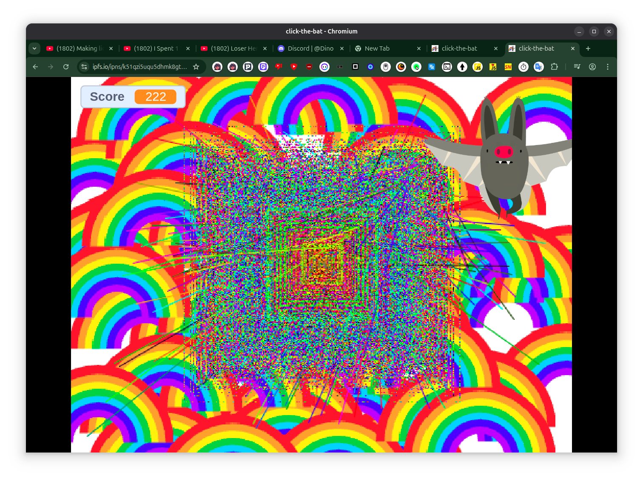The image size is (643, 481).
Task: Open the media controls button
Action: 577,67
